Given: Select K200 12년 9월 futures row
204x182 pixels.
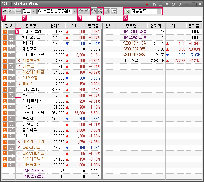Looking at the screenshot, I should pyautogui.click(x=134, y=43).
